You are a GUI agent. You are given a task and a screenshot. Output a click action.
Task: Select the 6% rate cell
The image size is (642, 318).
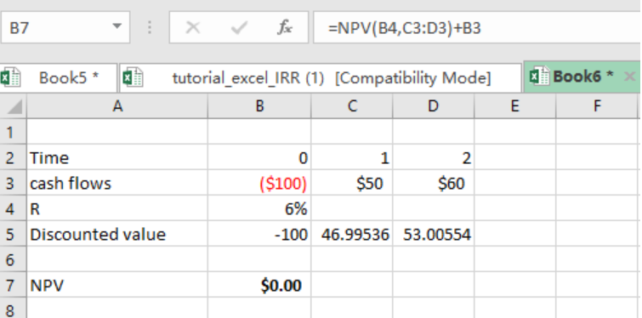tap(259, 208)
